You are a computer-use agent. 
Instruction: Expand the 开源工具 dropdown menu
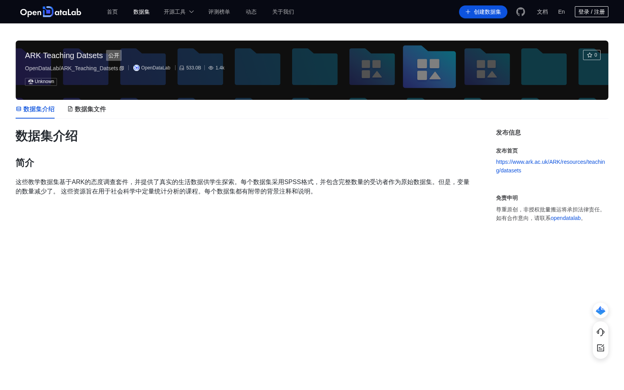pyautogui.click(x=179, y=12)
